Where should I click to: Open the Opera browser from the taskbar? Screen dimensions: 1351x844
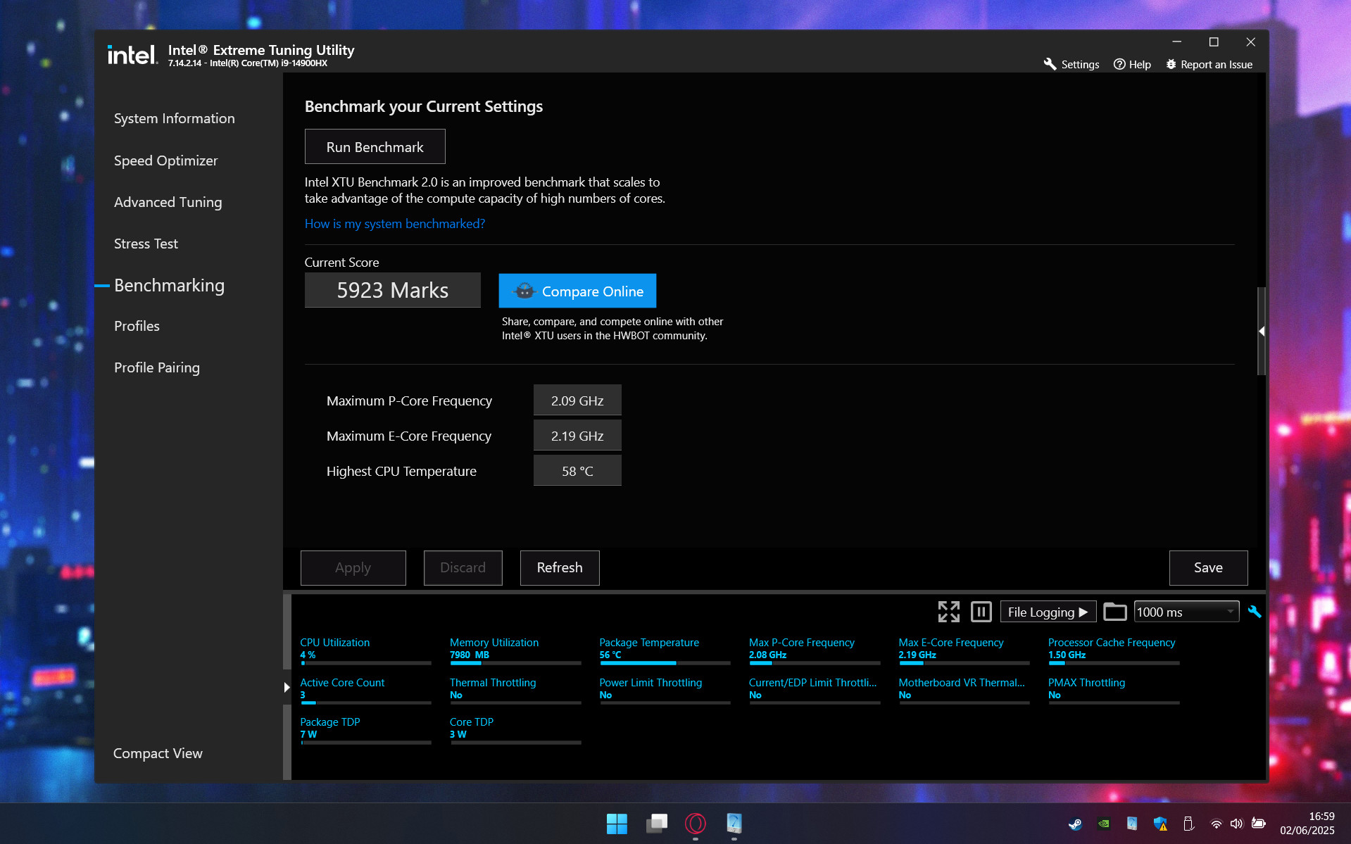pyautogui.click(x=696, y=824)
